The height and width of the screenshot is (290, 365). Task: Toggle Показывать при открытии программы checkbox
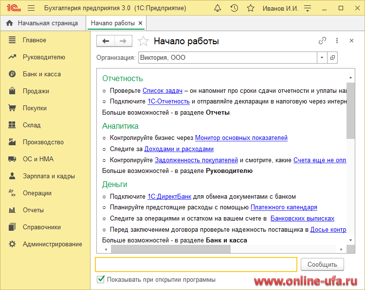point(101,279)
